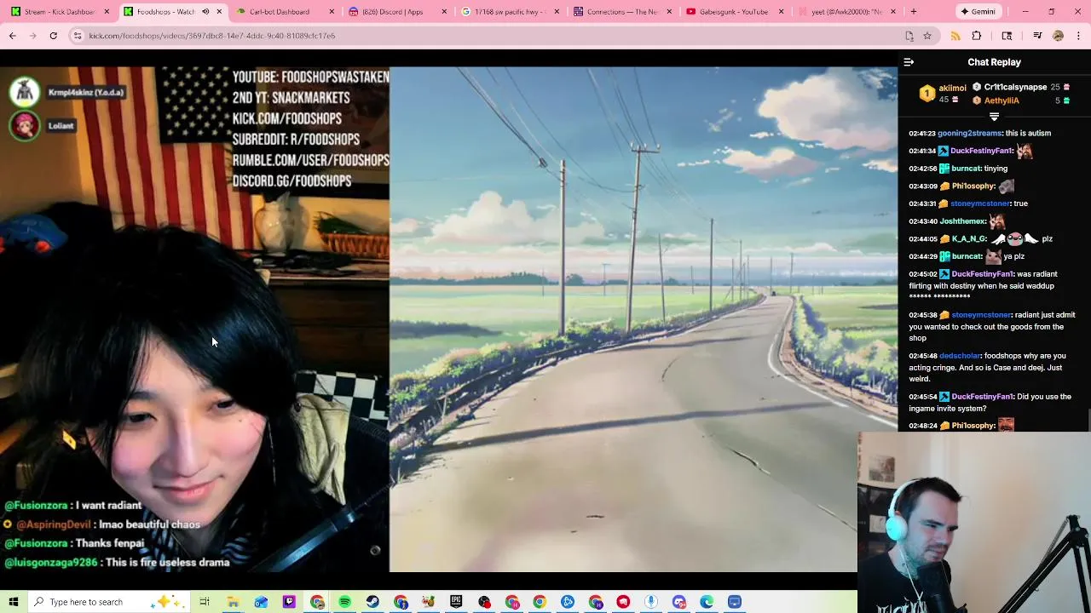Open Task View in taskbar

205,602
